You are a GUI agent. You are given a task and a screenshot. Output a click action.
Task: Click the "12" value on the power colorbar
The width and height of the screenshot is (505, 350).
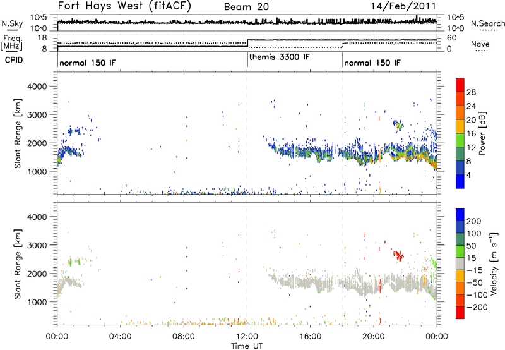[471, 148]
